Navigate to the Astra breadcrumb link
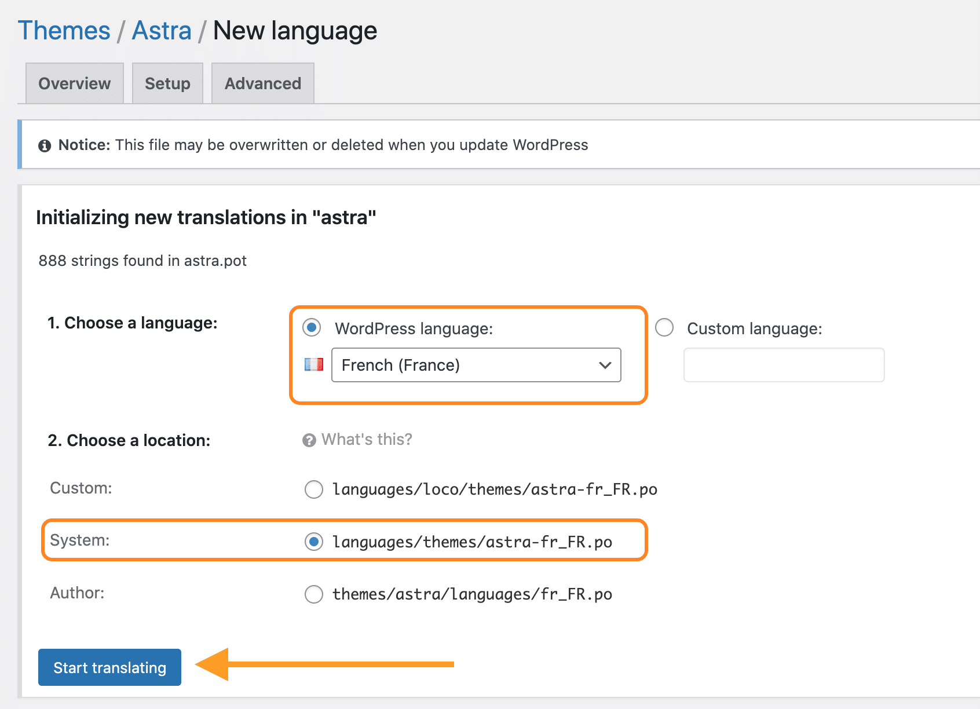980x709 pixels. tap(162, 31)
